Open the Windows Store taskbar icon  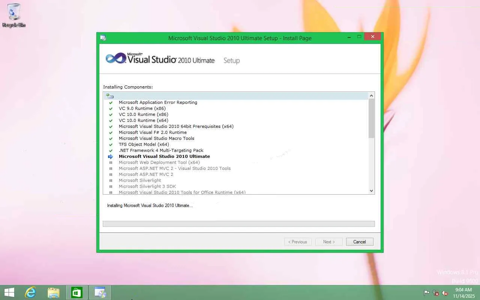pyautogui.click(x=77, y=292)
